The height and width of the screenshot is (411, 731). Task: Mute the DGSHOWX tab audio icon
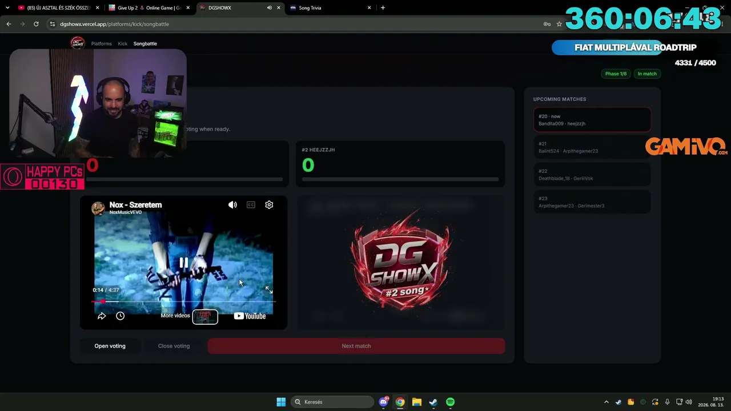(269, 8)
